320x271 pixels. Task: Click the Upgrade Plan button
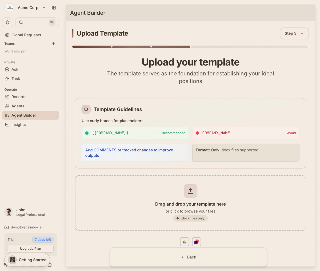(30, 249)
